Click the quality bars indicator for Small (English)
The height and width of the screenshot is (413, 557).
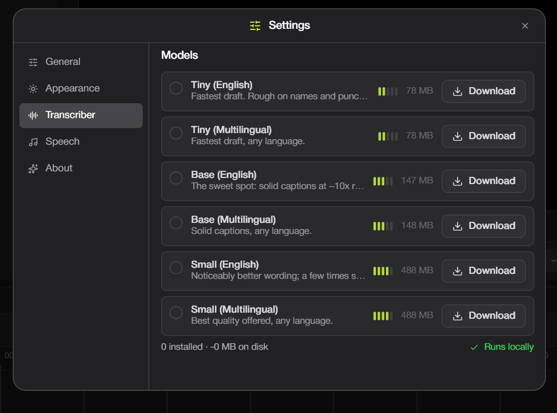click(383, 271)
